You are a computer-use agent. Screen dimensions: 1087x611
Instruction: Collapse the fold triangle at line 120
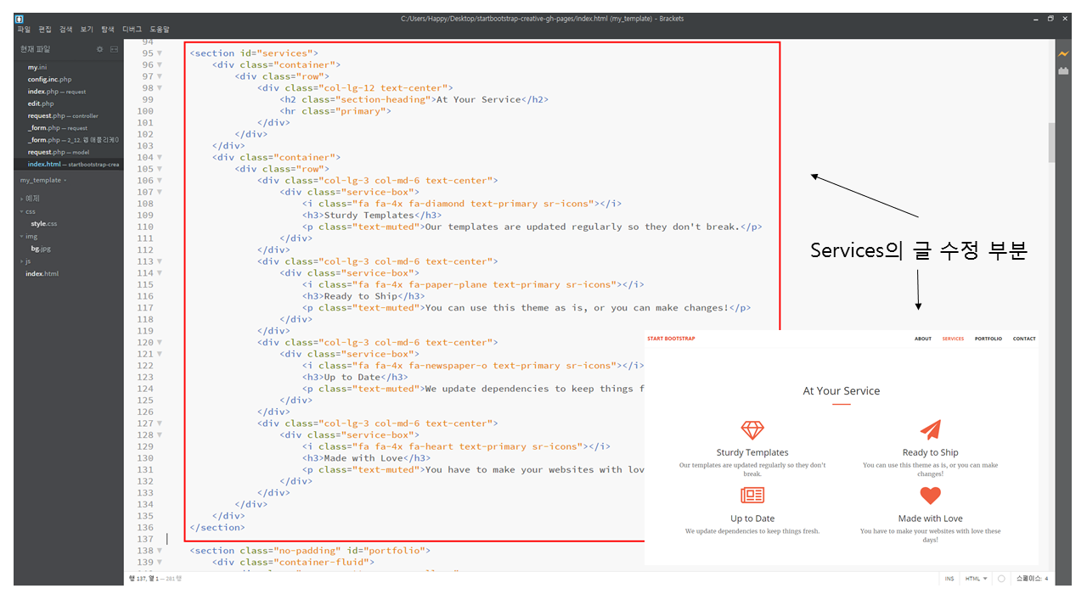(x=160, y=343)
